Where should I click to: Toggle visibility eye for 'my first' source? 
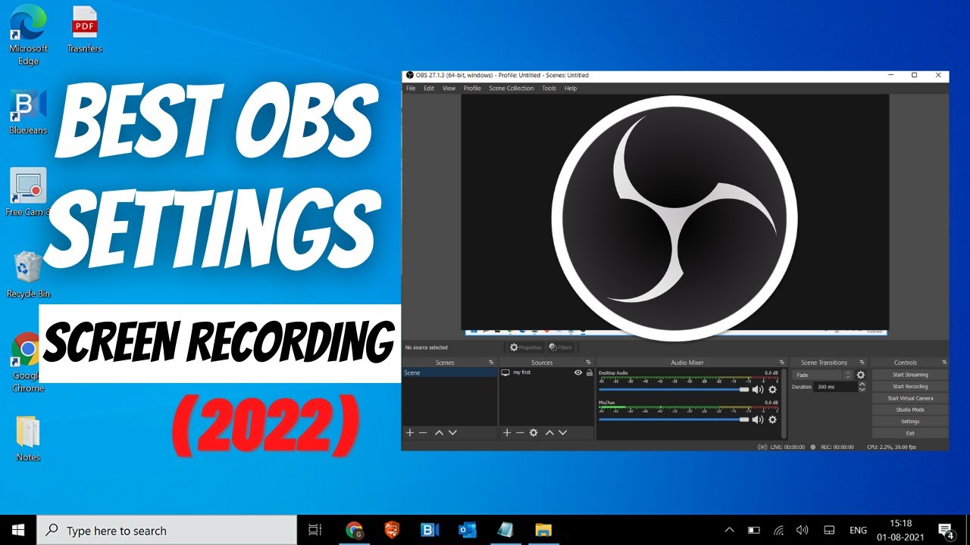[x=578, y=373]
